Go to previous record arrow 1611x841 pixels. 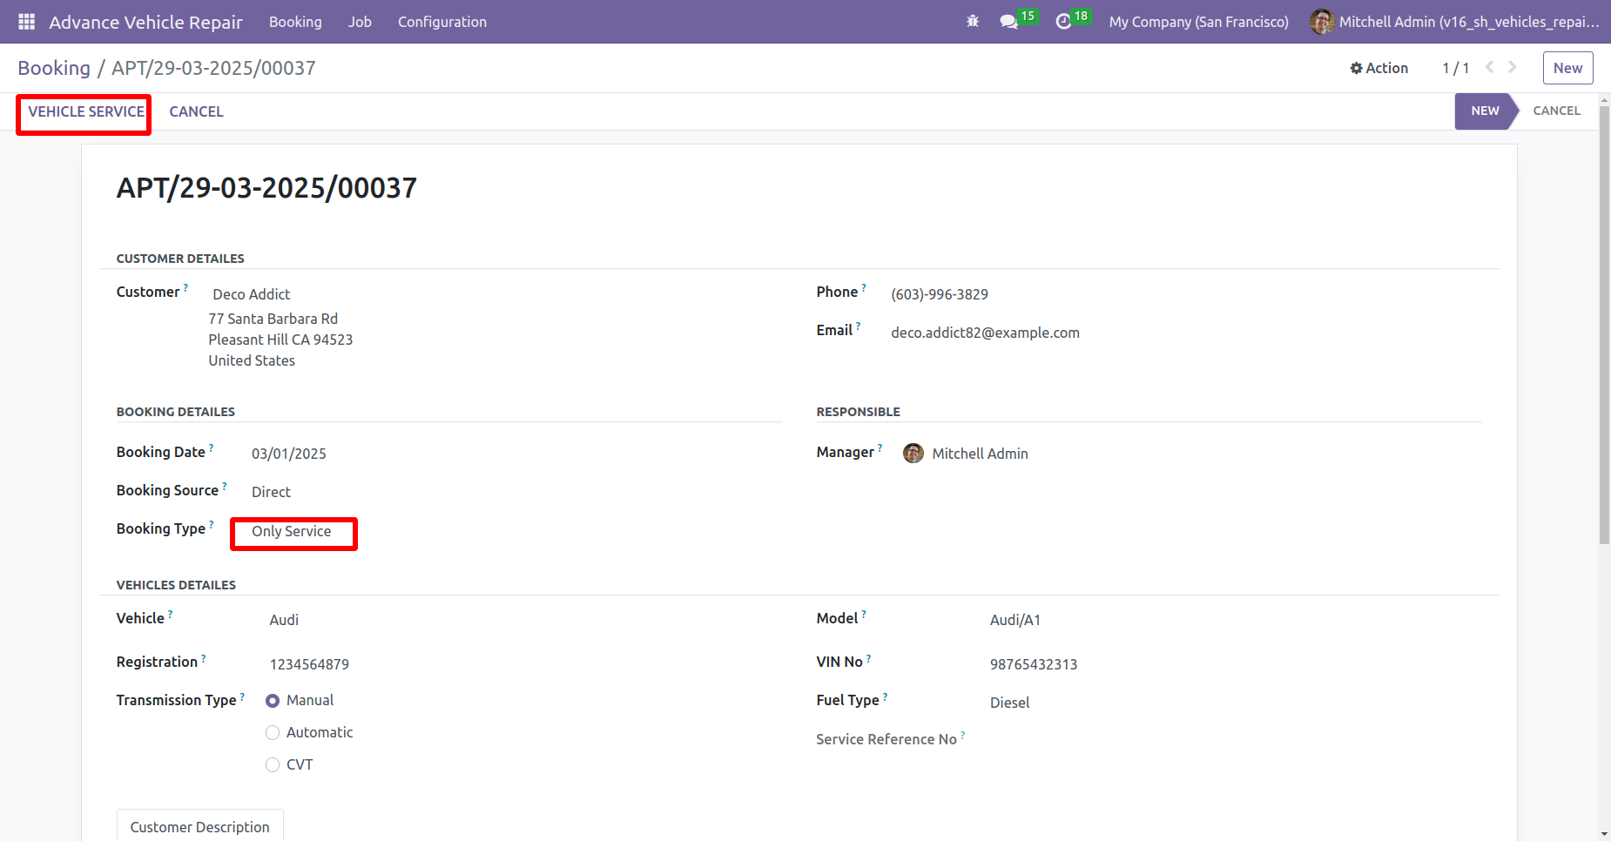[x=1489, y=67]
